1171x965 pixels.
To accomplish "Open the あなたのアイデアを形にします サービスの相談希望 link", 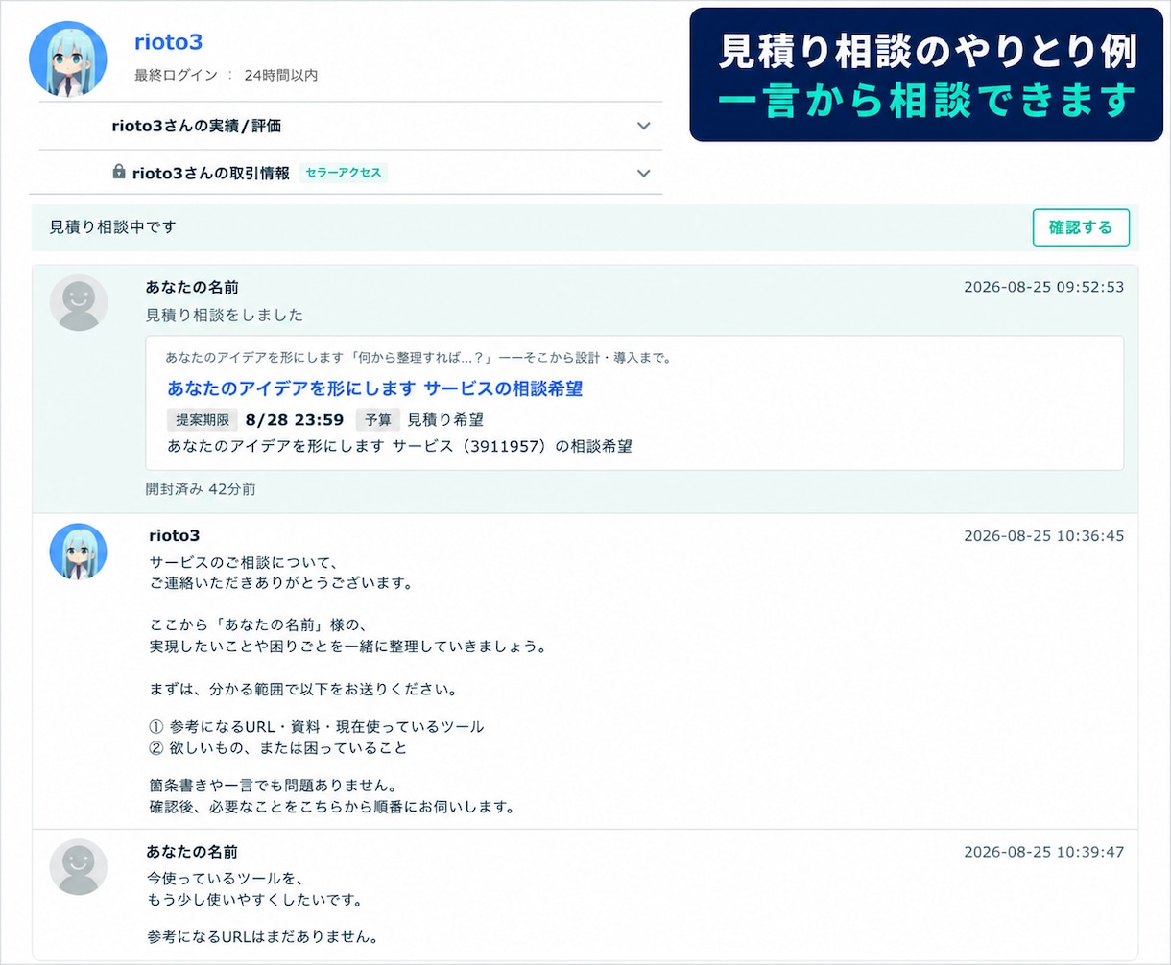I will (375, 388).
